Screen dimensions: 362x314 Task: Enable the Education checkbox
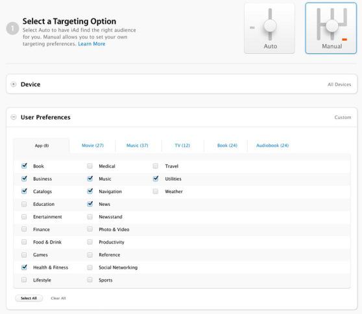[x=24, y=204]
